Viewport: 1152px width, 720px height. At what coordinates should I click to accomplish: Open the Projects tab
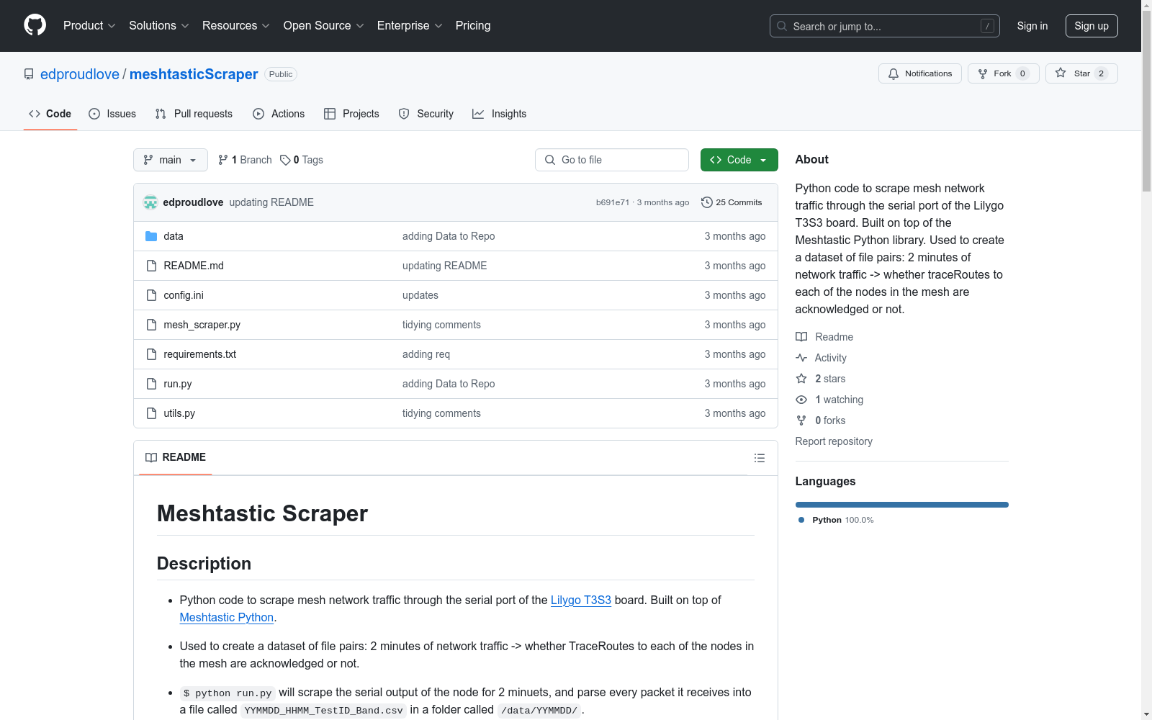[351, 114]
